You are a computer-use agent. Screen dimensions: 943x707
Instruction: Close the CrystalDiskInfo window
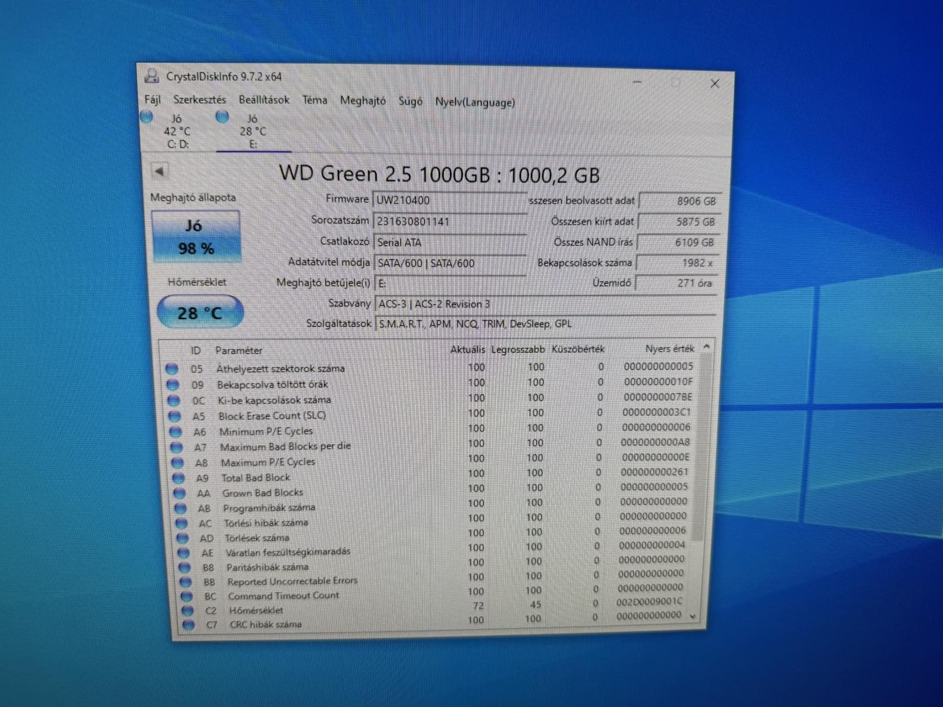pyautogui.click(x=714, y=84)
